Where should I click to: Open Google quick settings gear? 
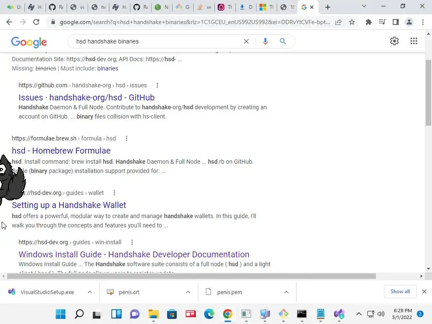[x=394, y=41]
